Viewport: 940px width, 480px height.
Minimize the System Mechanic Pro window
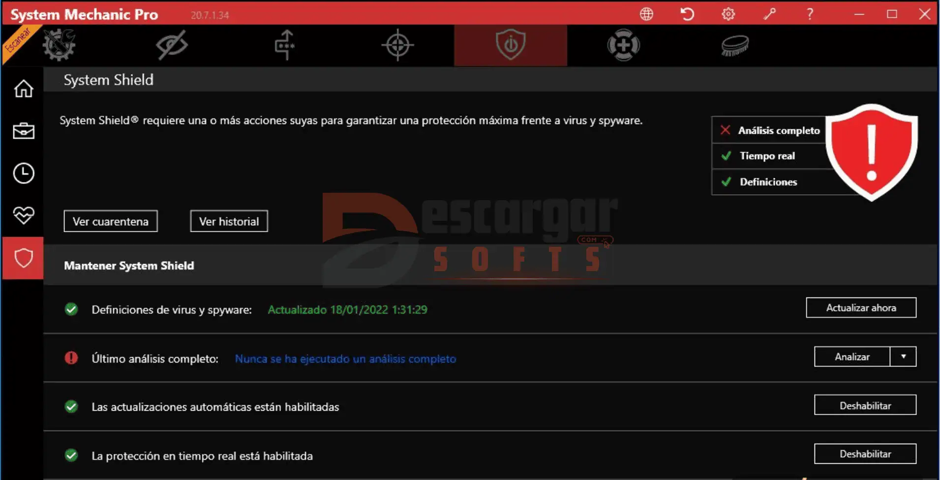[859, 14]
